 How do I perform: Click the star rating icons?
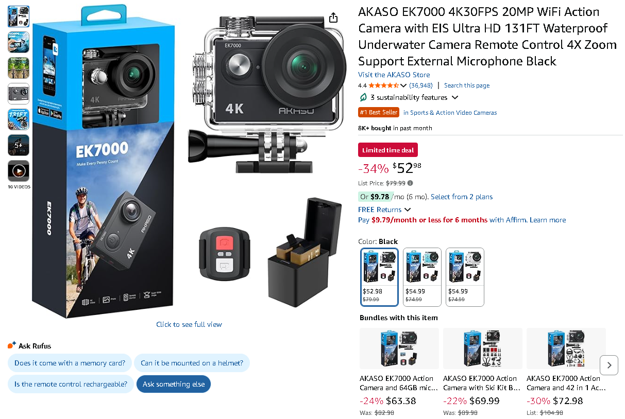click(383, 85)
